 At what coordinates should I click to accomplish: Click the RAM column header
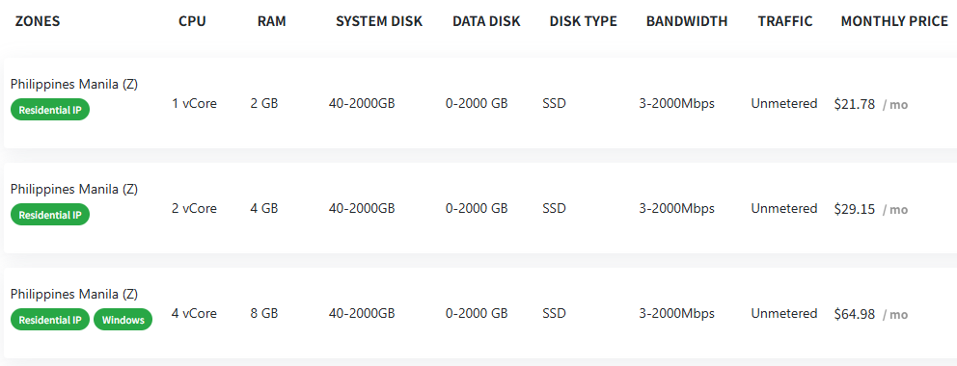click(272, 21)
